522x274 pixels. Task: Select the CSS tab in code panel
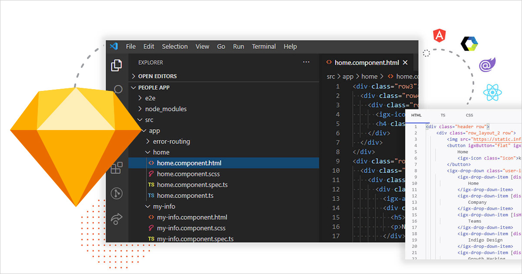pos(469,115)
